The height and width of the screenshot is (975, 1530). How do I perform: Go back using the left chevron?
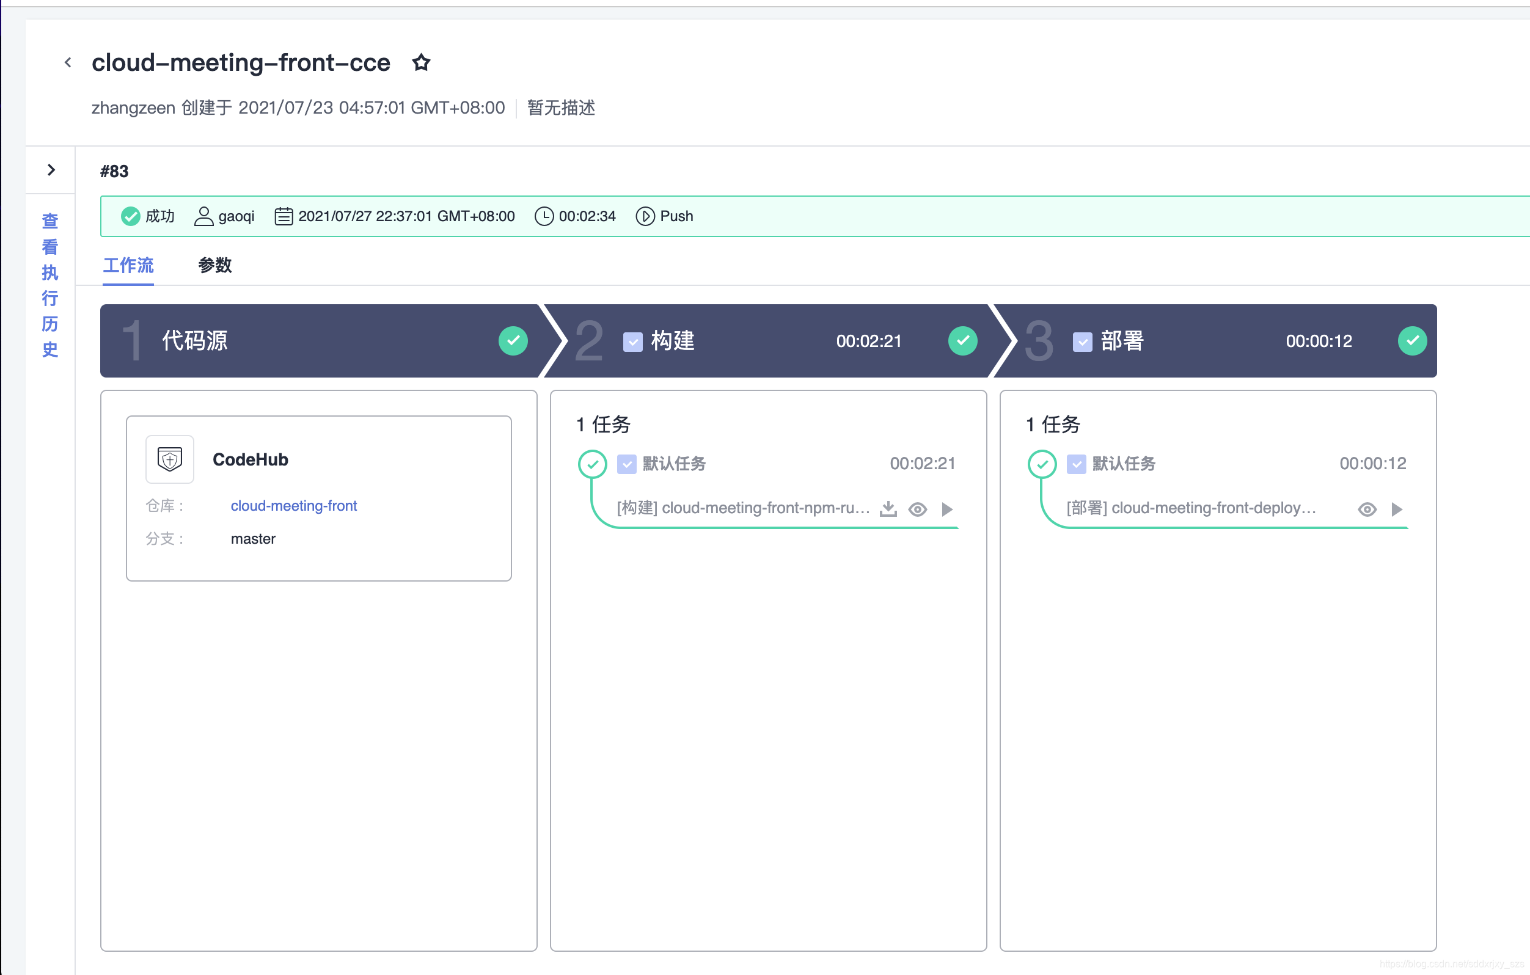[68, 62]
